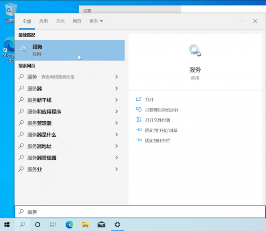Click the pin icon beside 固定到任务栏
The image size is (266, 231).
139,140
